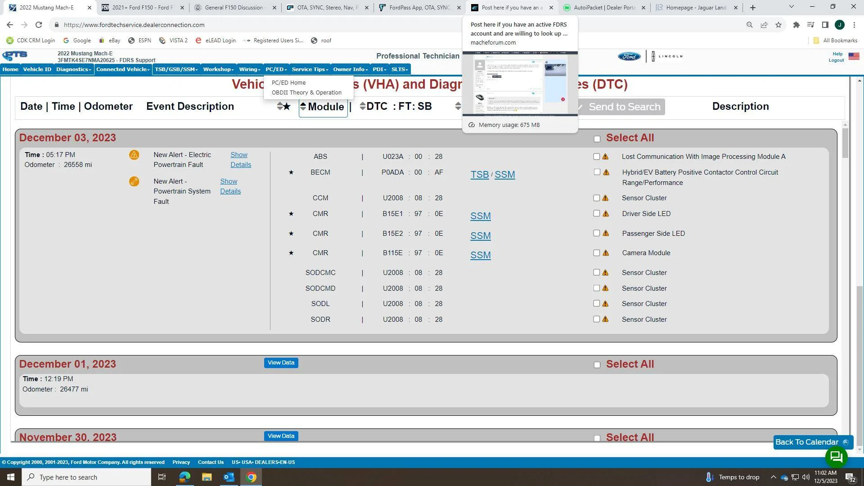Open Windows Start menu
Viewport: 864px width, 486px height.
[x=11, y=477]
